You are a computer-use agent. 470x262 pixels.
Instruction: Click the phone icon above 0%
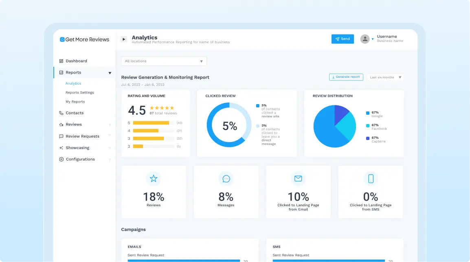[371, 179]
